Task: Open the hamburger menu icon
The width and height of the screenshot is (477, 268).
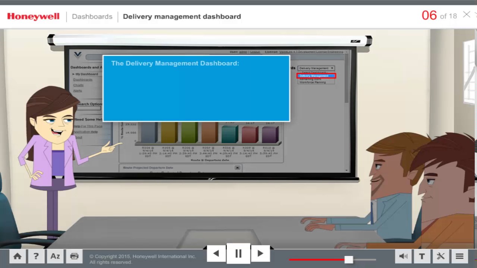Action: (x=459, y=256)
